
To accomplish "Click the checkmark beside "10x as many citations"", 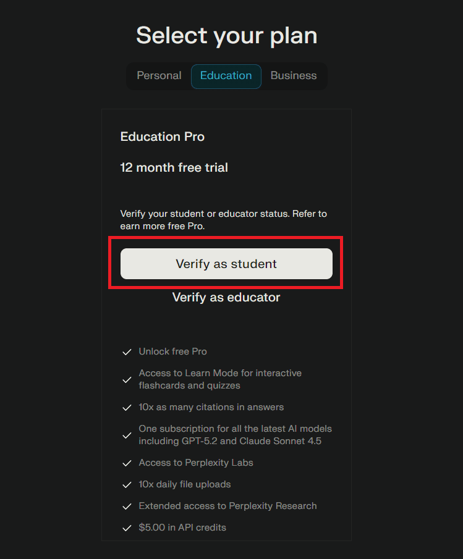I will point(127,407).
